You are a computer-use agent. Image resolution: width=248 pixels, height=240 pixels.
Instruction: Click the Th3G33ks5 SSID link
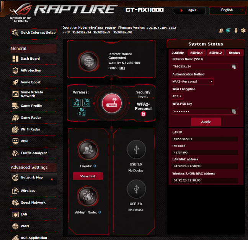pyautogui.click(x=101, y=33)
